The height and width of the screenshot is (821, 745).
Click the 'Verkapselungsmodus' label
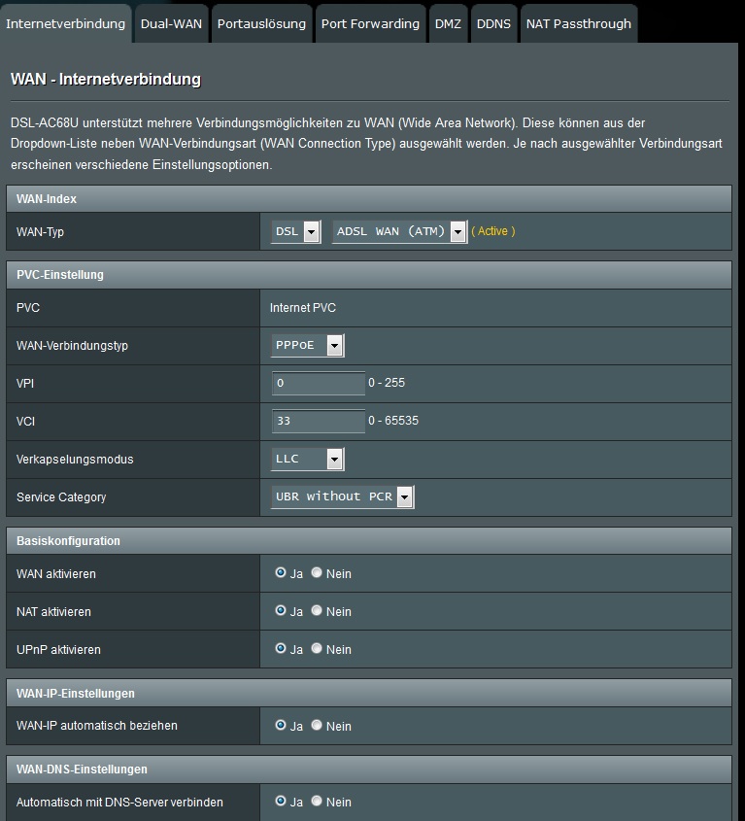[x=75, y=460]
